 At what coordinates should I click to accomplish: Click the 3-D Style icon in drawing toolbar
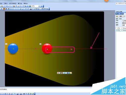tap(33, 94)
